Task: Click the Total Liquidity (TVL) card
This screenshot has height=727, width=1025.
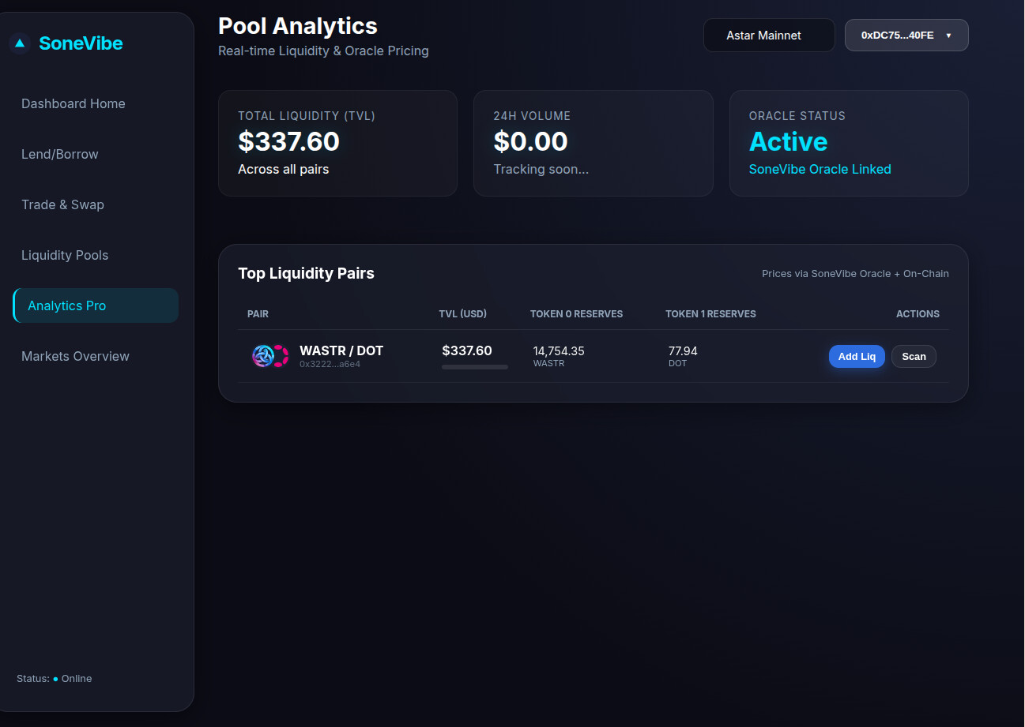Action: (x=337, y=143)
